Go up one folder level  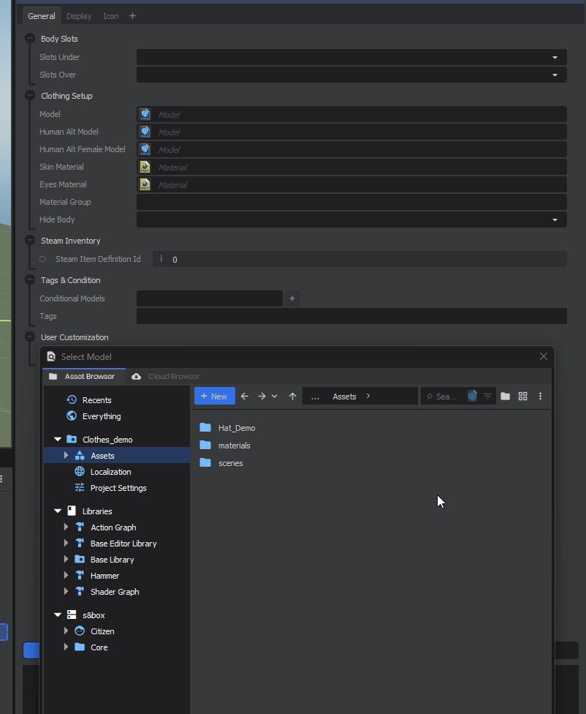(293, 397)
